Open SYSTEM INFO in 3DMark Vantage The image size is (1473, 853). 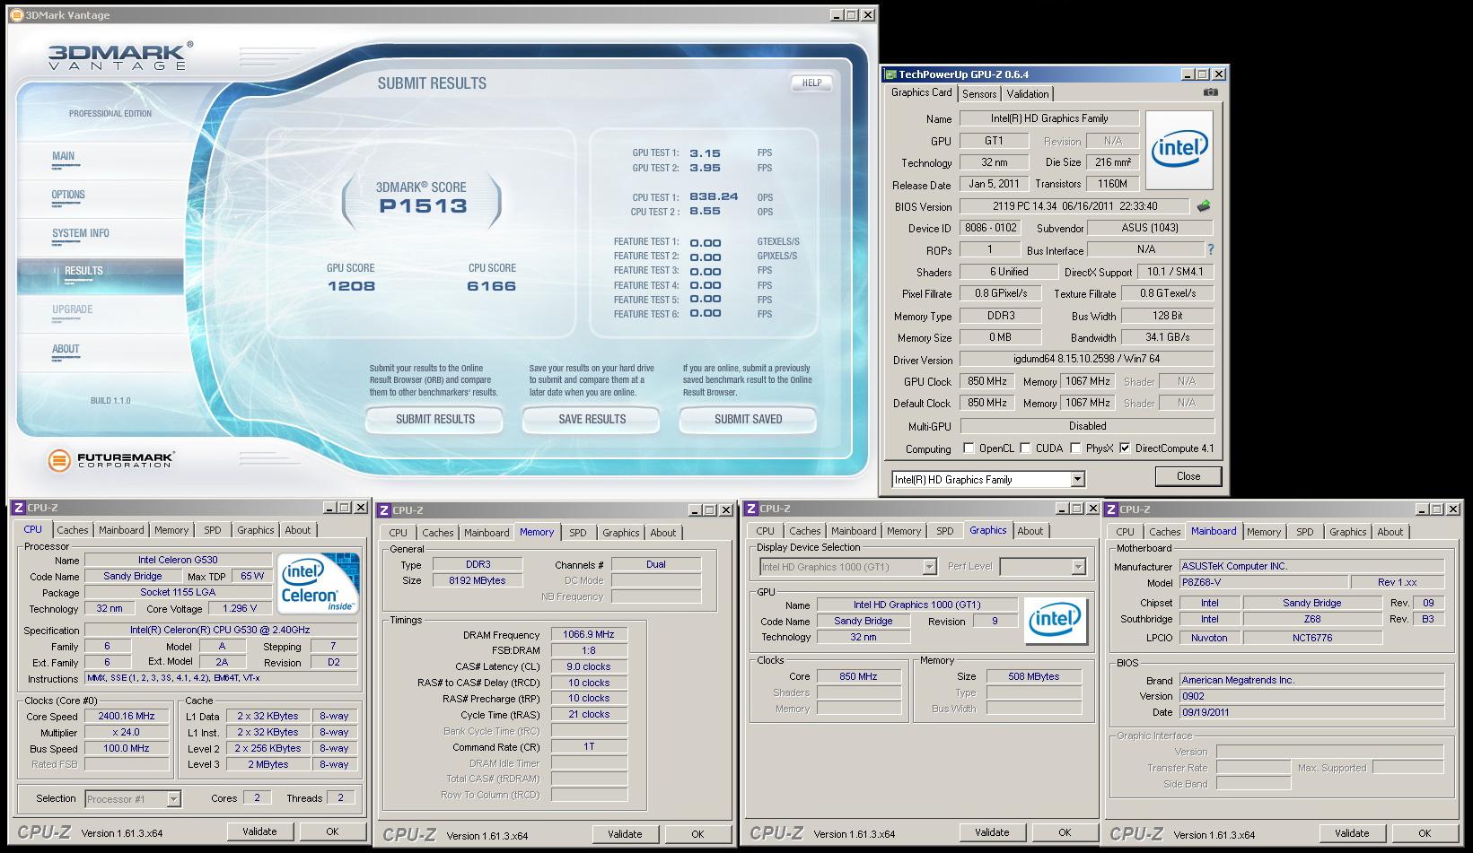tap(81, 233)
